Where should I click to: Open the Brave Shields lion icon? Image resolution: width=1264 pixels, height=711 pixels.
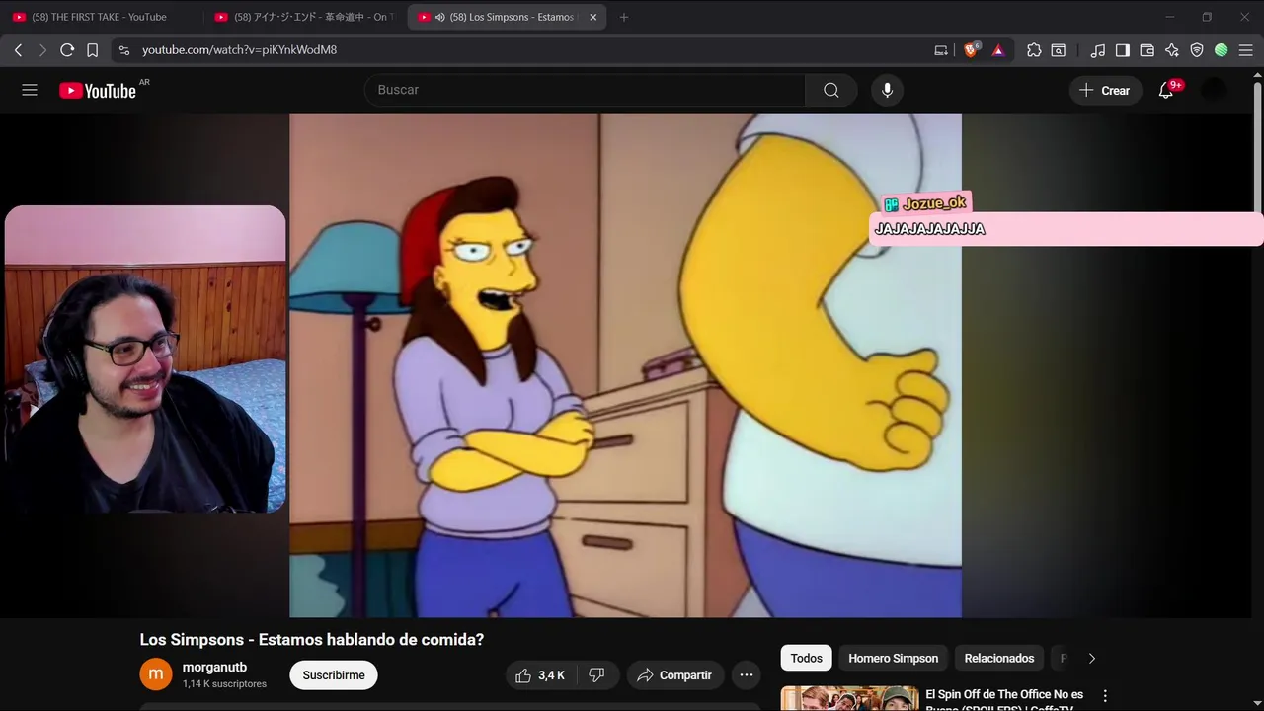coord(971,49)
